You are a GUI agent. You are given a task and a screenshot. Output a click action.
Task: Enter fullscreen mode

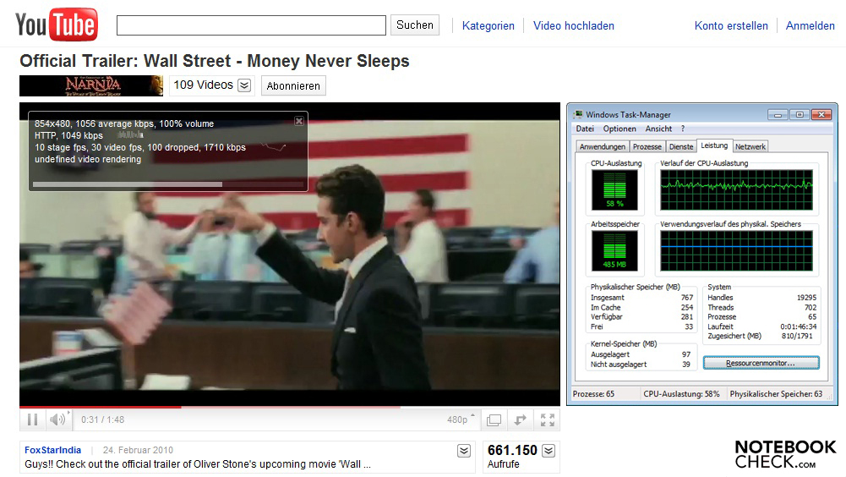pos(547,420)
